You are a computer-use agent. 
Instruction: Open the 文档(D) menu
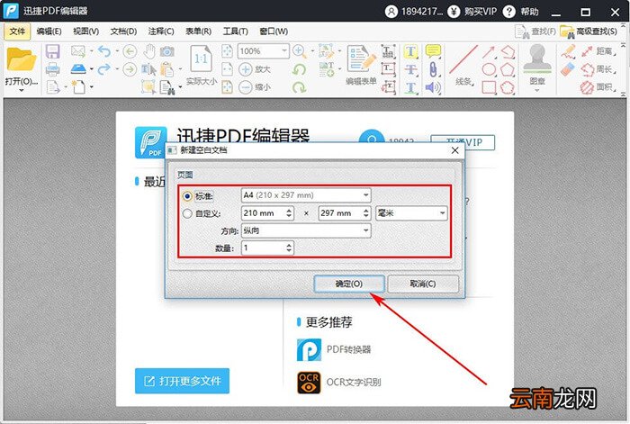[x=124, y=32]
